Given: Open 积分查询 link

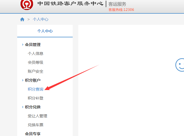Looking at the screenshot, I should click(36, 89).
